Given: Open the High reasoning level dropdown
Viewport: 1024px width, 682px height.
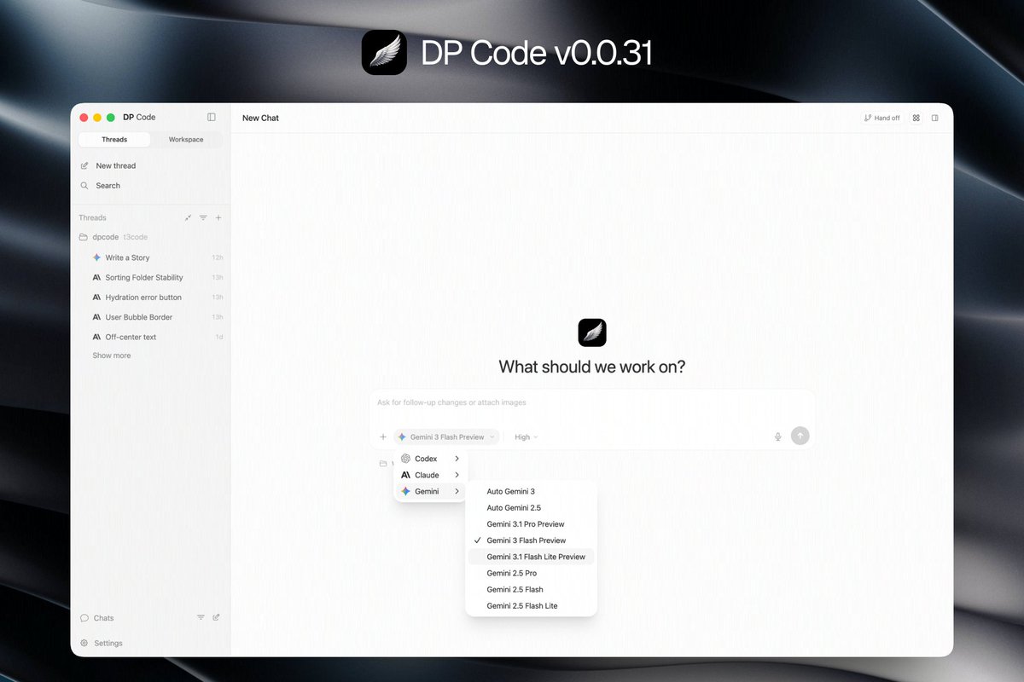Looking at the screenshot, I should [x=527, y=436].
